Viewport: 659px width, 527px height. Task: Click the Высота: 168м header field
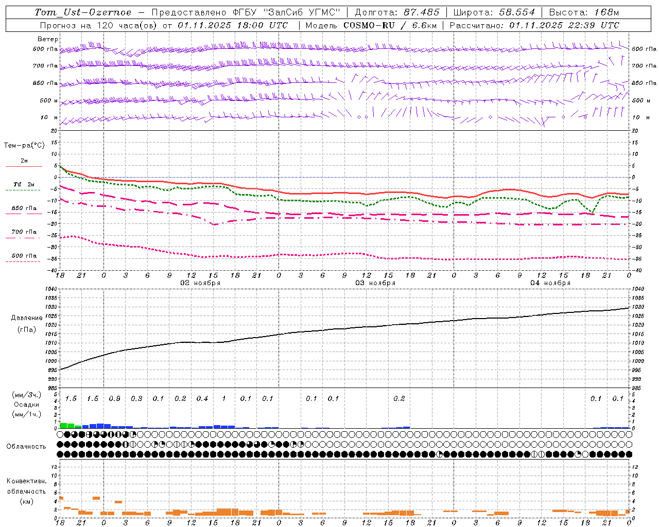point(584,12)
